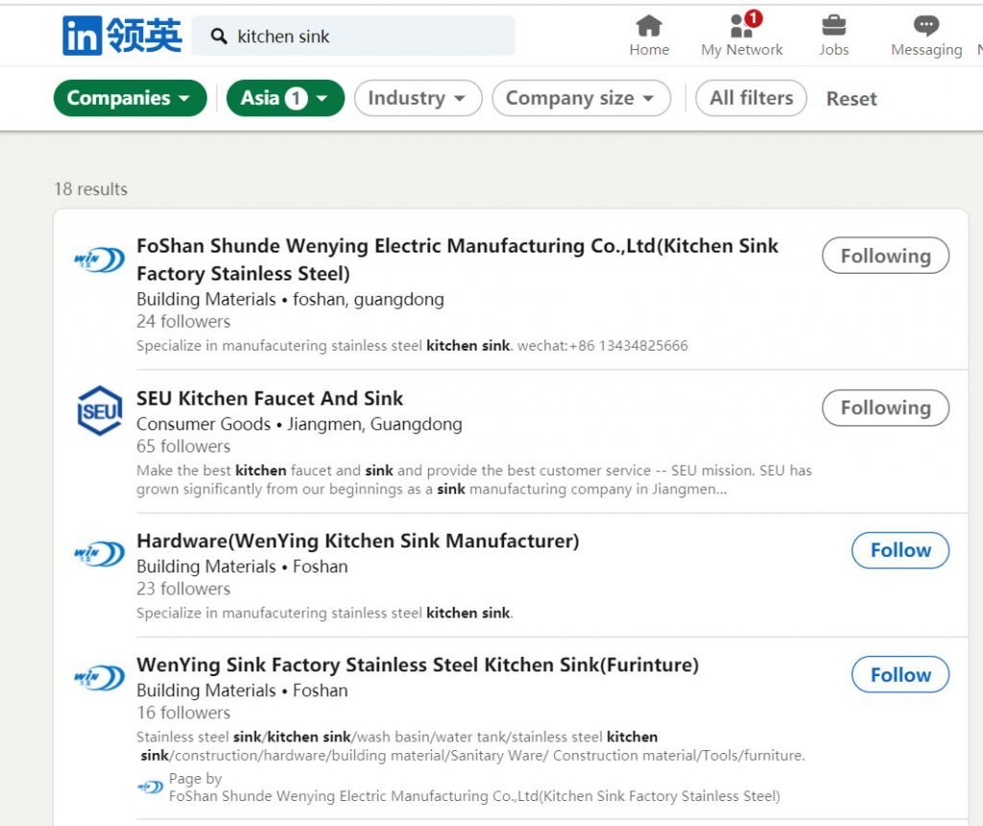Image resolution: width=983 pixels, height=826 pixels.
Task: Toggle Following for FoShan Shunde Wenying
Action: [885, 255]
